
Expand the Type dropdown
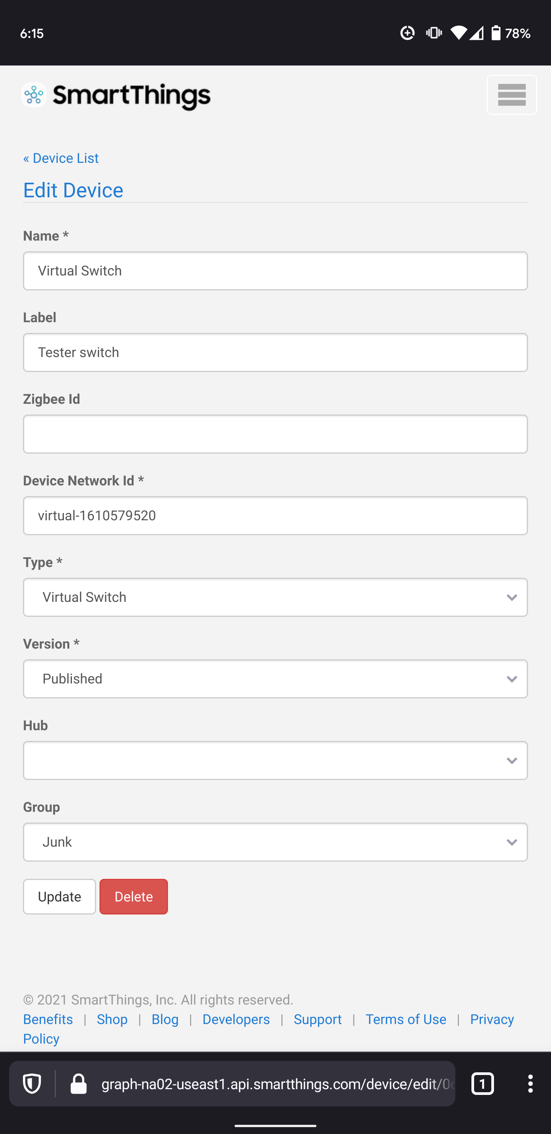coord(275,597)
